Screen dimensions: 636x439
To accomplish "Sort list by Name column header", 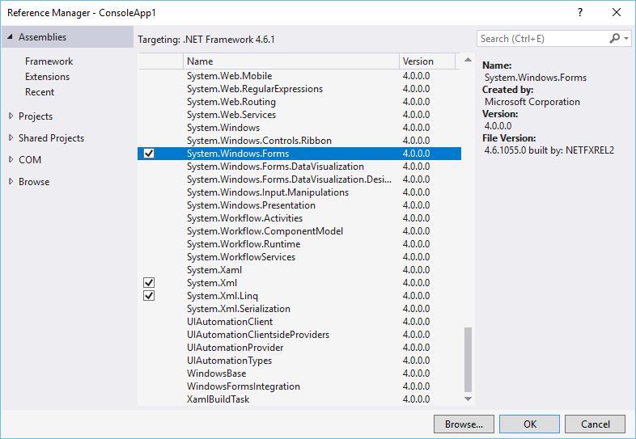I will click(x=291, y=61).
